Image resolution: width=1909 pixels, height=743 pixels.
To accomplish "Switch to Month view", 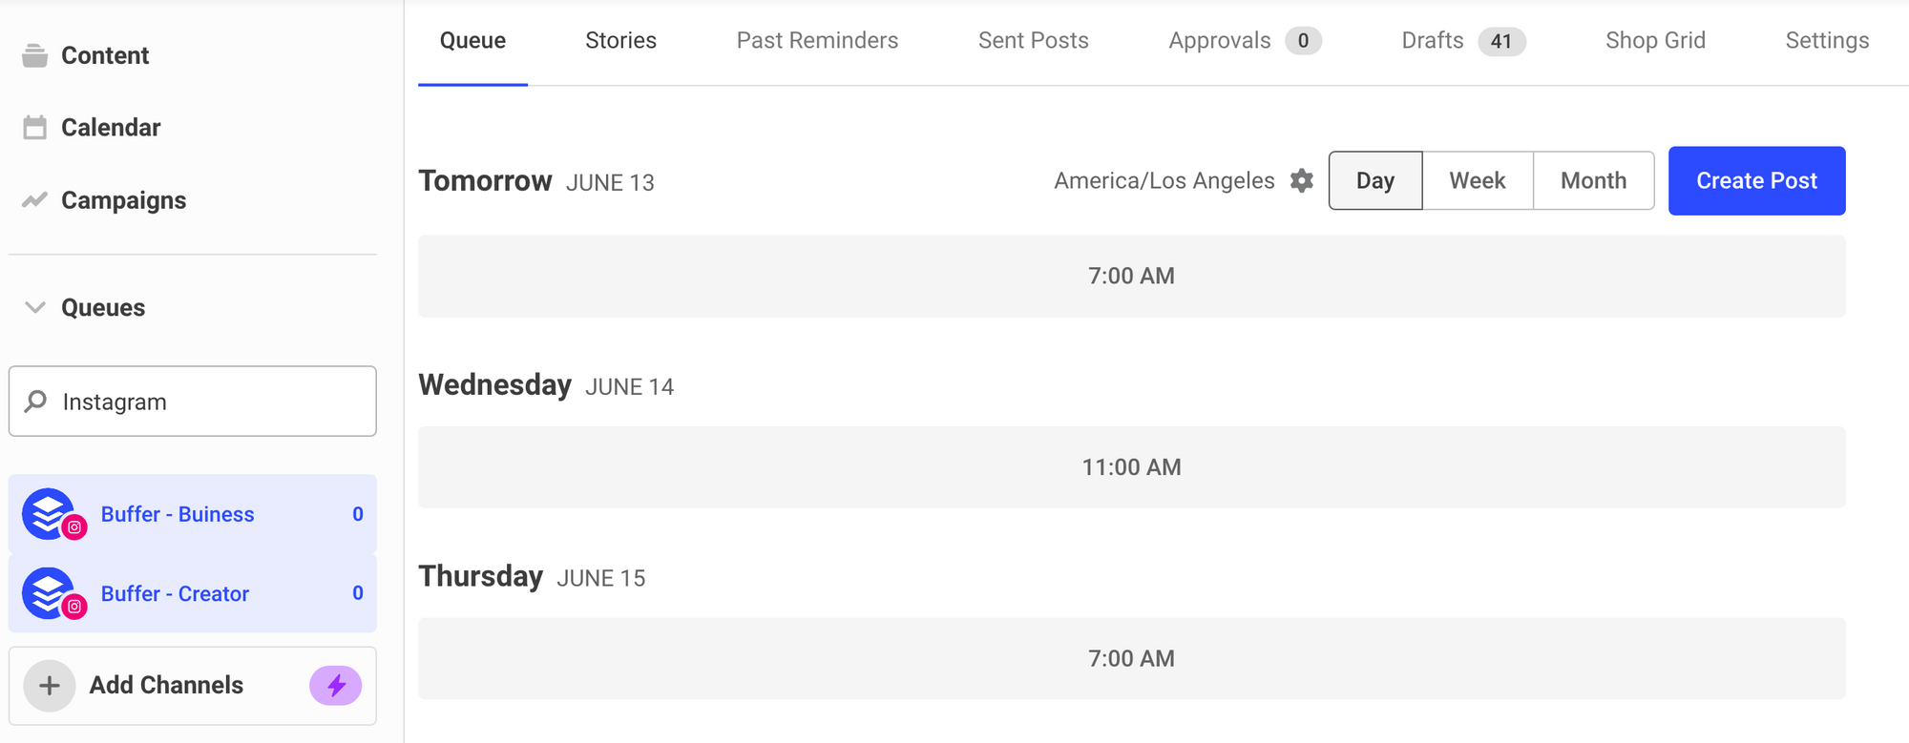I will (1593, 180).
